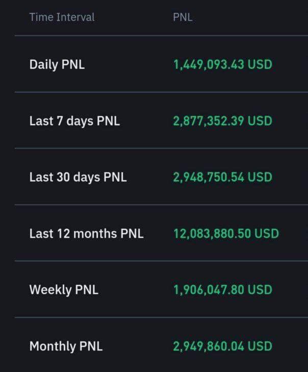Select the Monthly PNL row label
This screenshot has height=372, width=308.
[x=66, y=346]
